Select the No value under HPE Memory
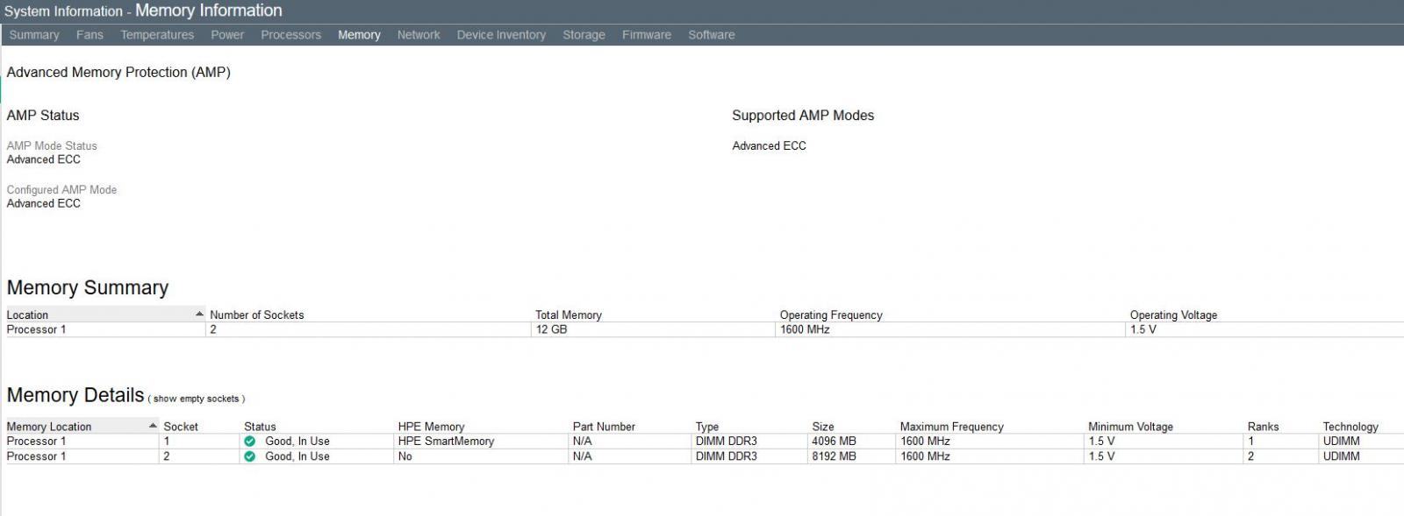Image resolution: width=1404 pixels, height=516 pixels. click(x=405, y=456)
